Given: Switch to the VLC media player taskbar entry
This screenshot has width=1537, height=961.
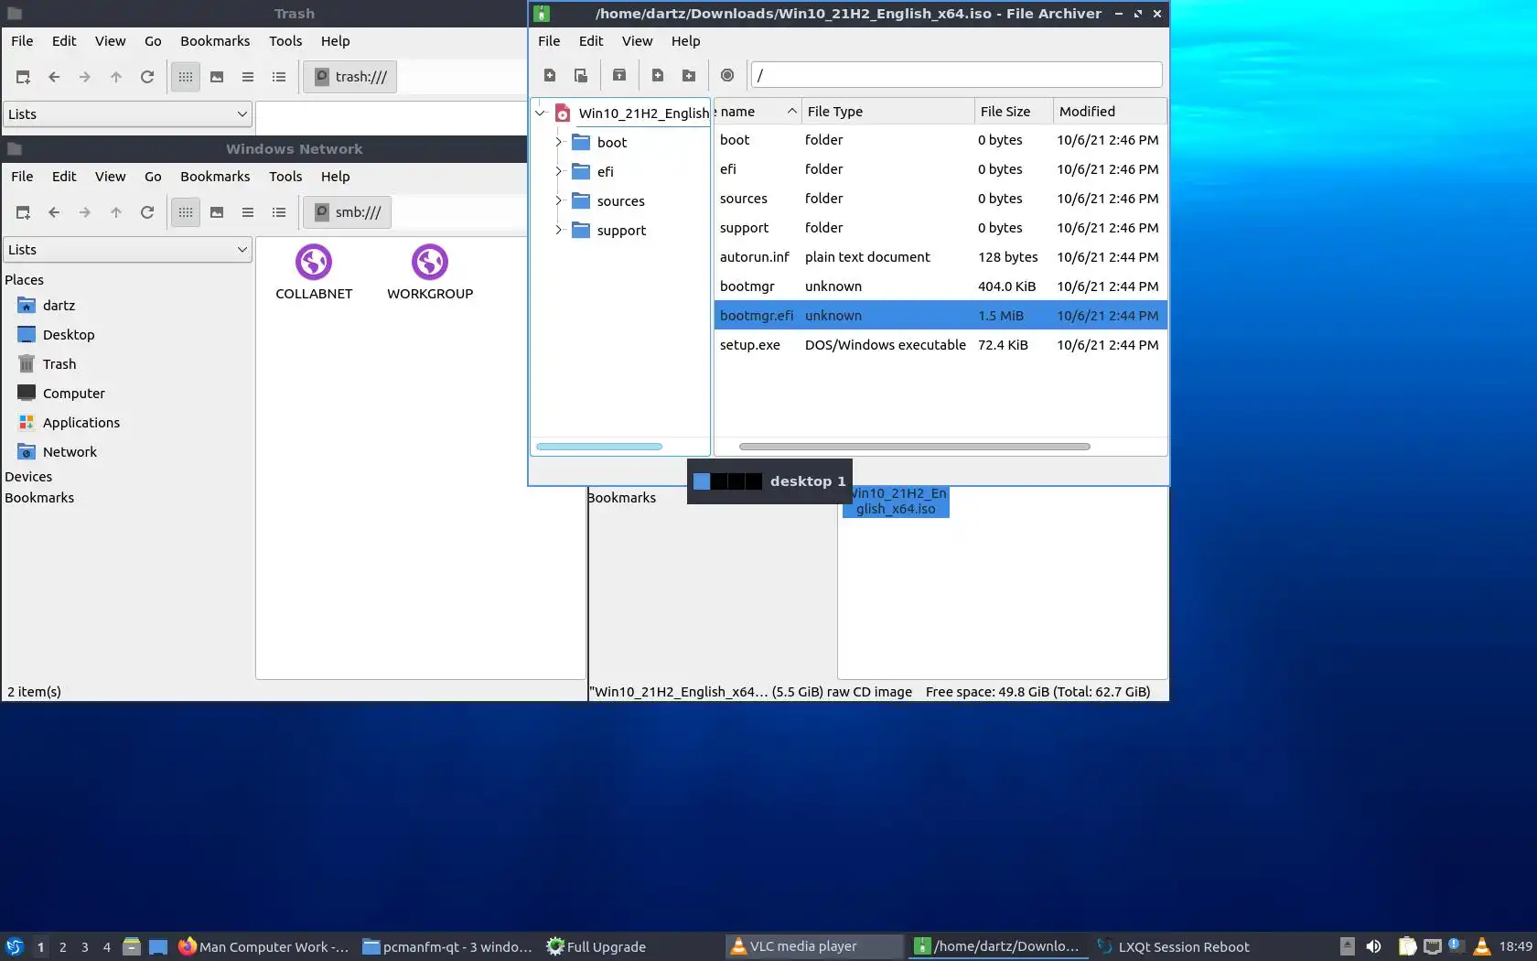Looking at the screenshot, I should click(x=812, y=947).
